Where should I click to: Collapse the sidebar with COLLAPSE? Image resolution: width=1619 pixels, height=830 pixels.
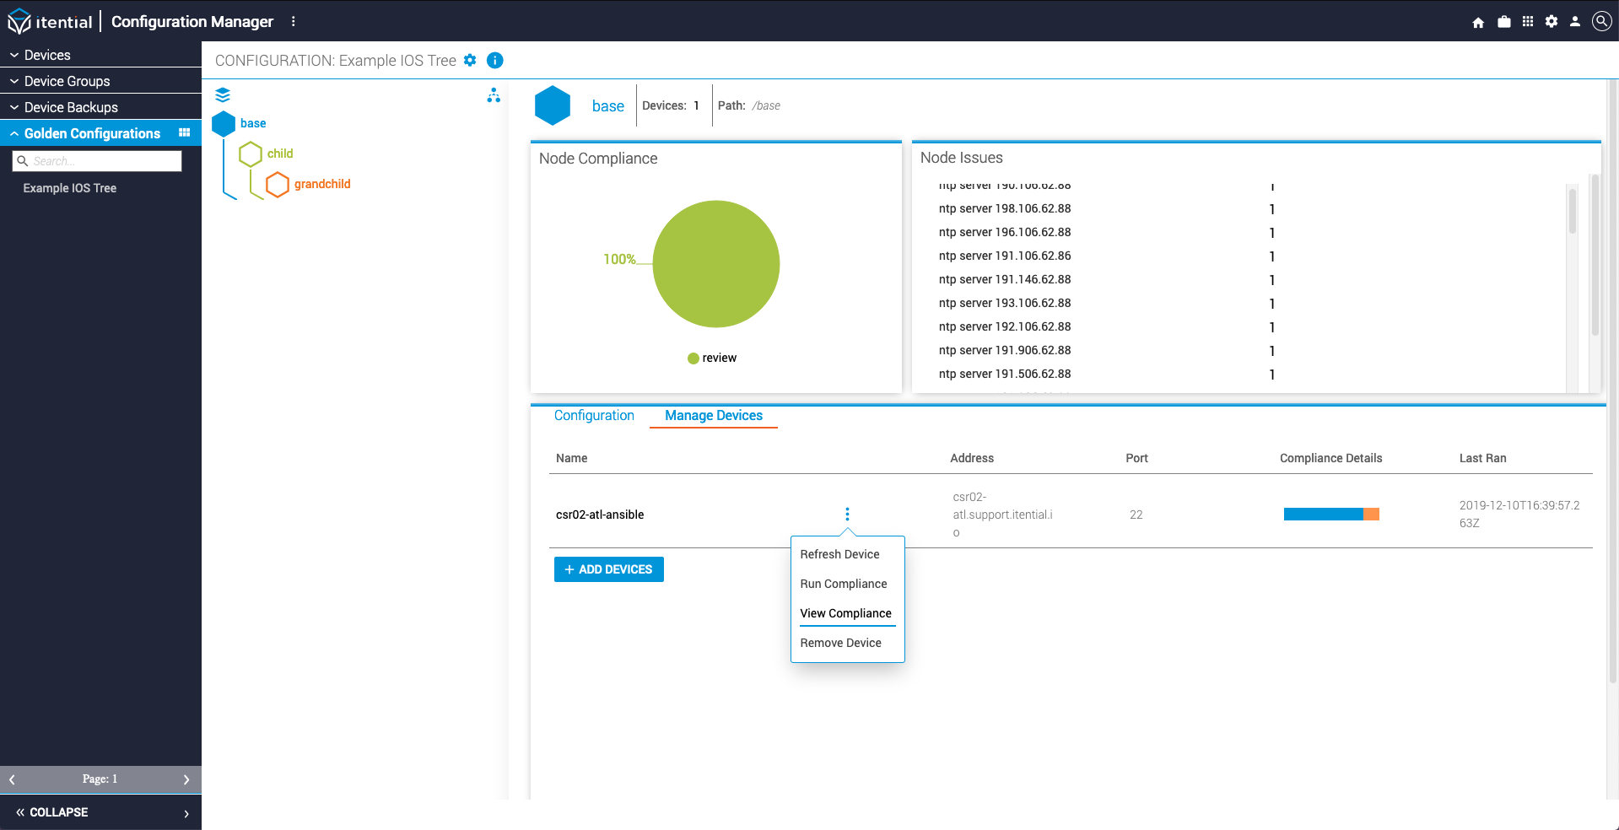[x=52, y=812]
